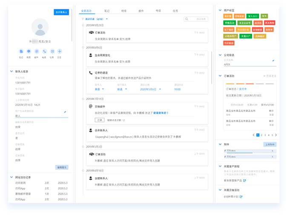
Task: Click the 编辑属性 edit properties button
Action: tap(62, 167)
